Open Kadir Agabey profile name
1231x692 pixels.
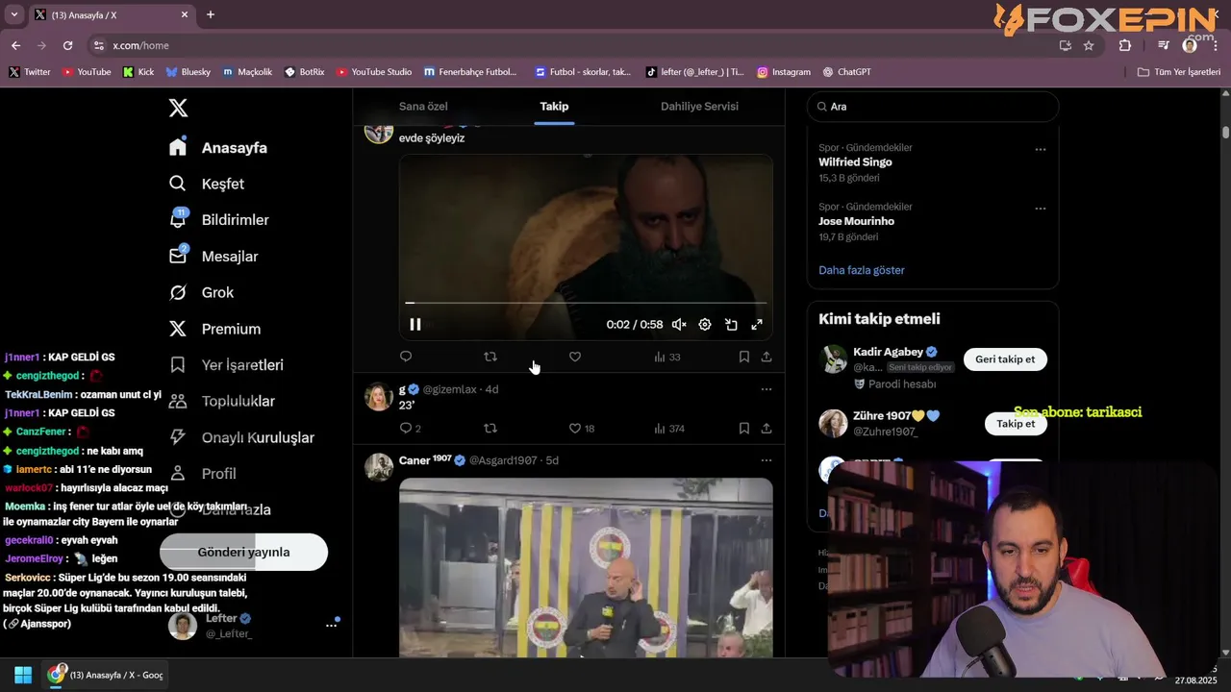point(888,352)
